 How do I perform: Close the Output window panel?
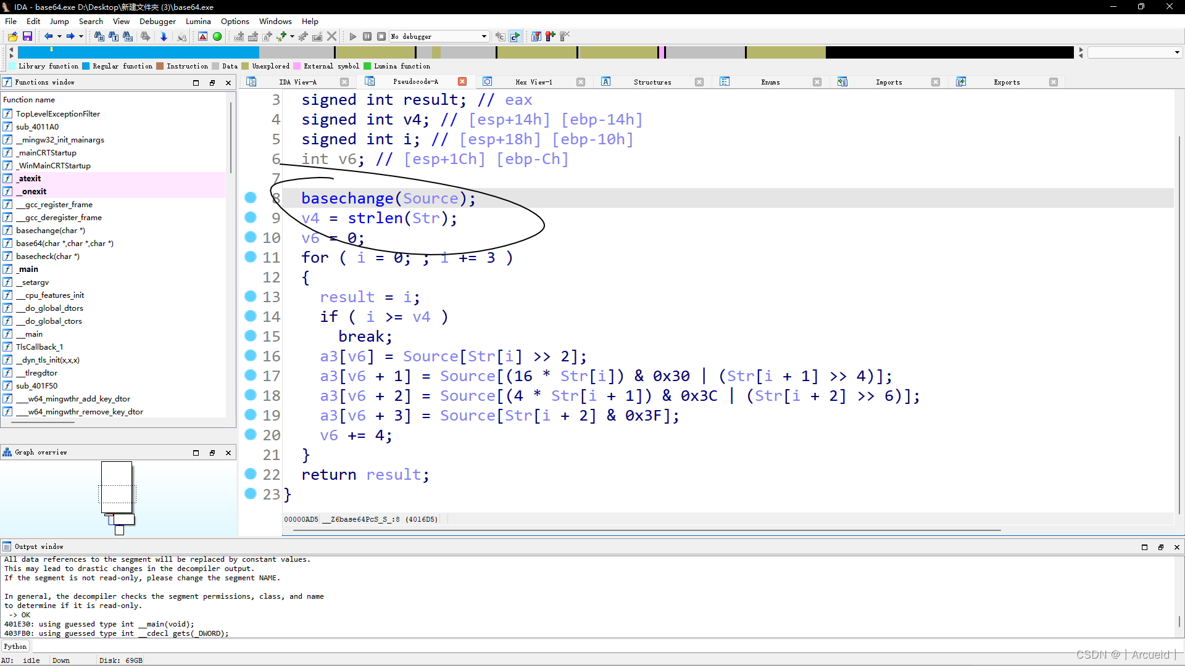pos(1176,547)
